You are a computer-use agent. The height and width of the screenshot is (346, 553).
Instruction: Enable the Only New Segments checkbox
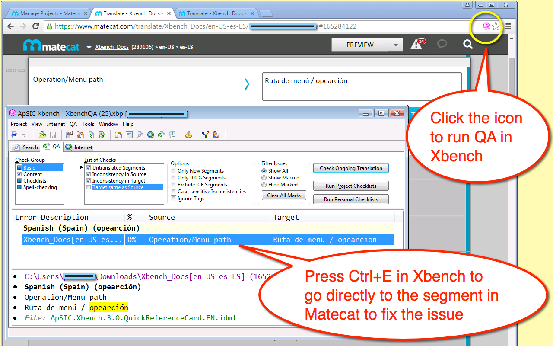tap(173, 170)
